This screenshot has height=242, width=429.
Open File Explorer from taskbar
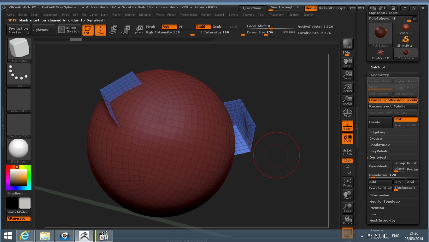(x=45, y=236)
